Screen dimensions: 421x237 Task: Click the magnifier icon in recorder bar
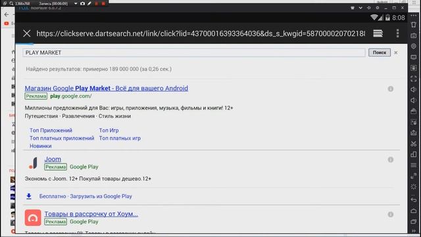click(x=11, y=3)
